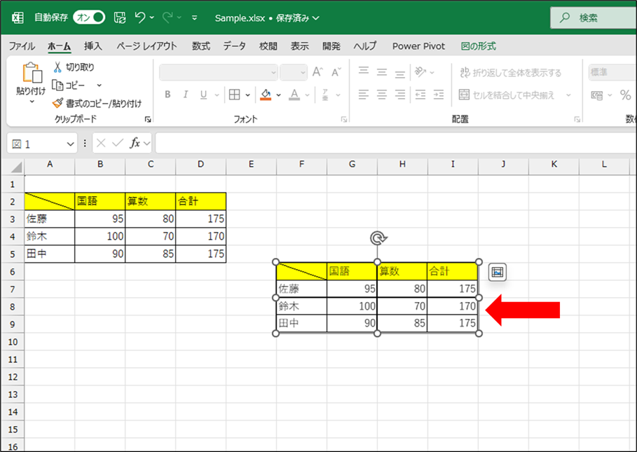Click the text orientation icon

click(x=420, y=72)
